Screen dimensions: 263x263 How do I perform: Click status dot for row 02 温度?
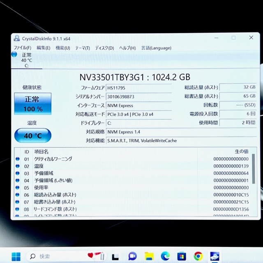click(x=17, y=166)
